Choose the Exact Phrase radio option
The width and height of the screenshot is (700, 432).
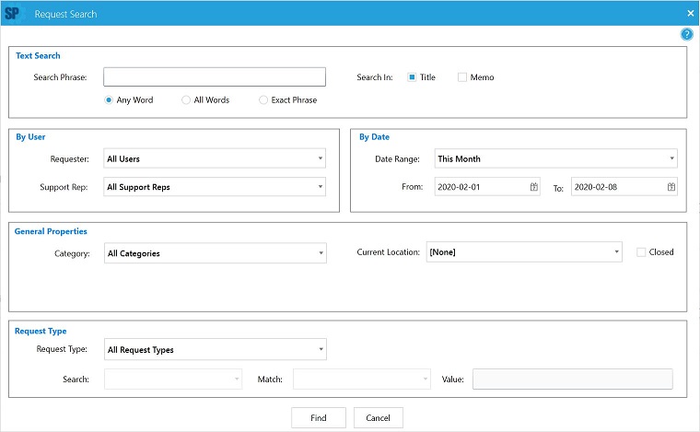pos(263,99)
